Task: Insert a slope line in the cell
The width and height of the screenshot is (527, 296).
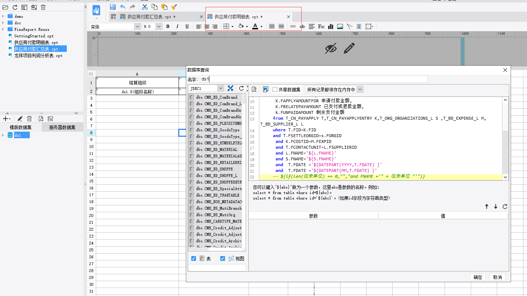Action: click(350, 26)
